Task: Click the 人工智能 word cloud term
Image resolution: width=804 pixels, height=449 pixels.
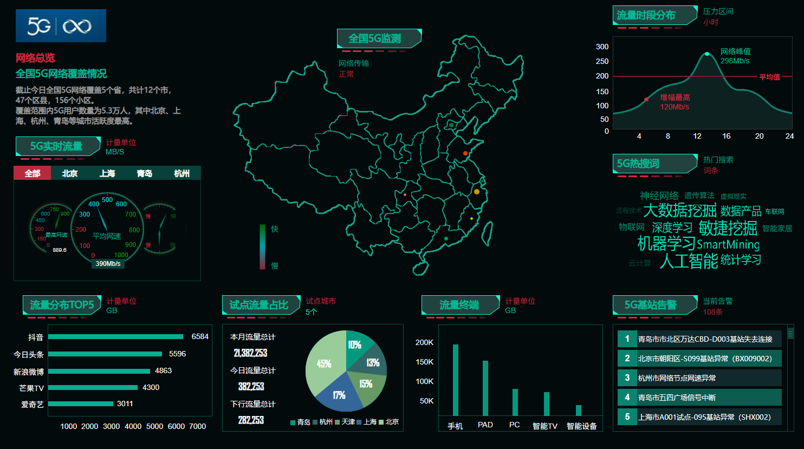Action: pyautogui.click(x=688, y=261)
